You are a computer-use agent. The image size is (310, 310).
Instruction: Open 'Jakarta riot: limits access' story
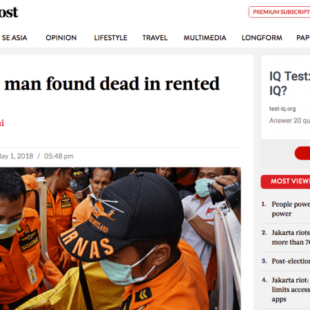[x=291, y=289]
